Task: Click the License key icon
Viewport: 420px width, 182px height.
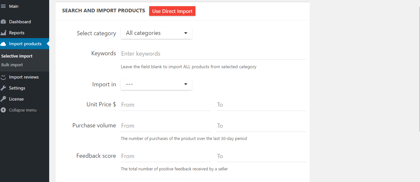Action: coord(4,99)
